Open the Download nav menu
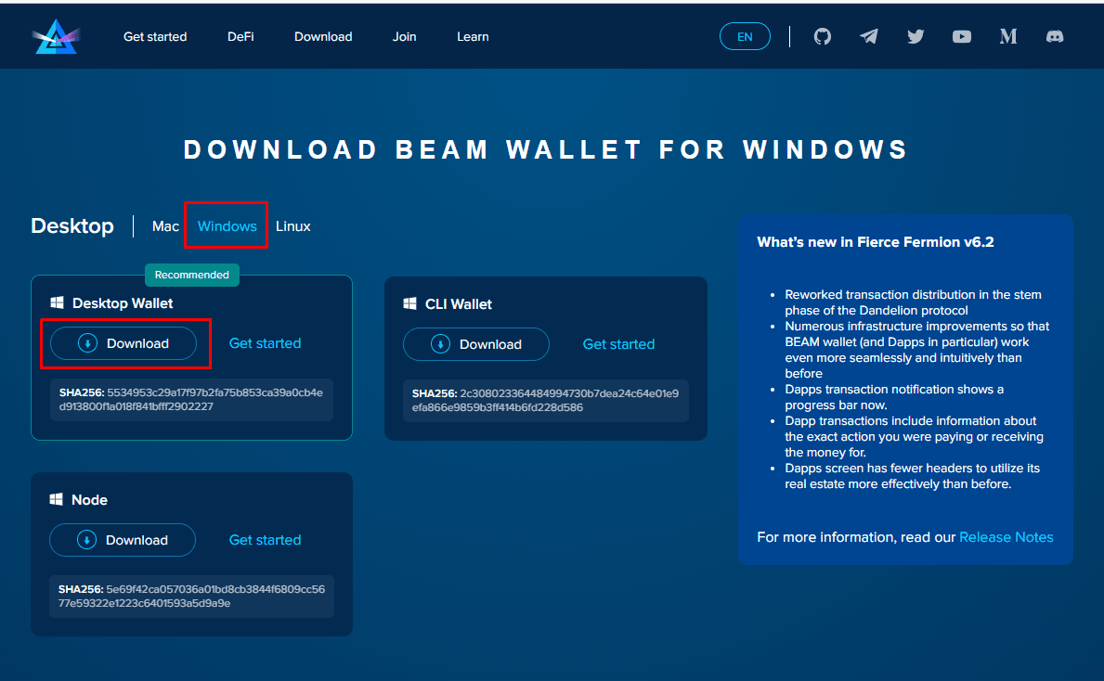 [323, 37]
